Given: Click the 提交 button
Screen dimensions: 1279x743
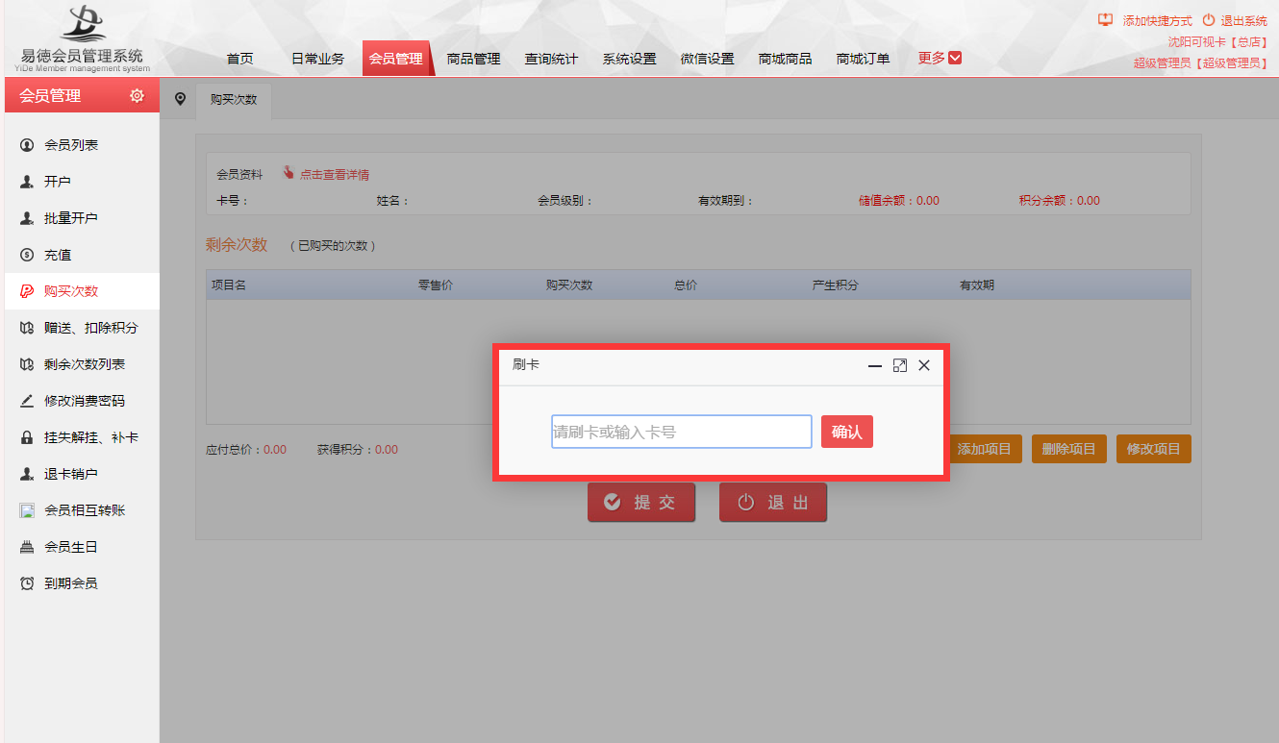Looking at the screenshot, I should (x=641, y=502).
